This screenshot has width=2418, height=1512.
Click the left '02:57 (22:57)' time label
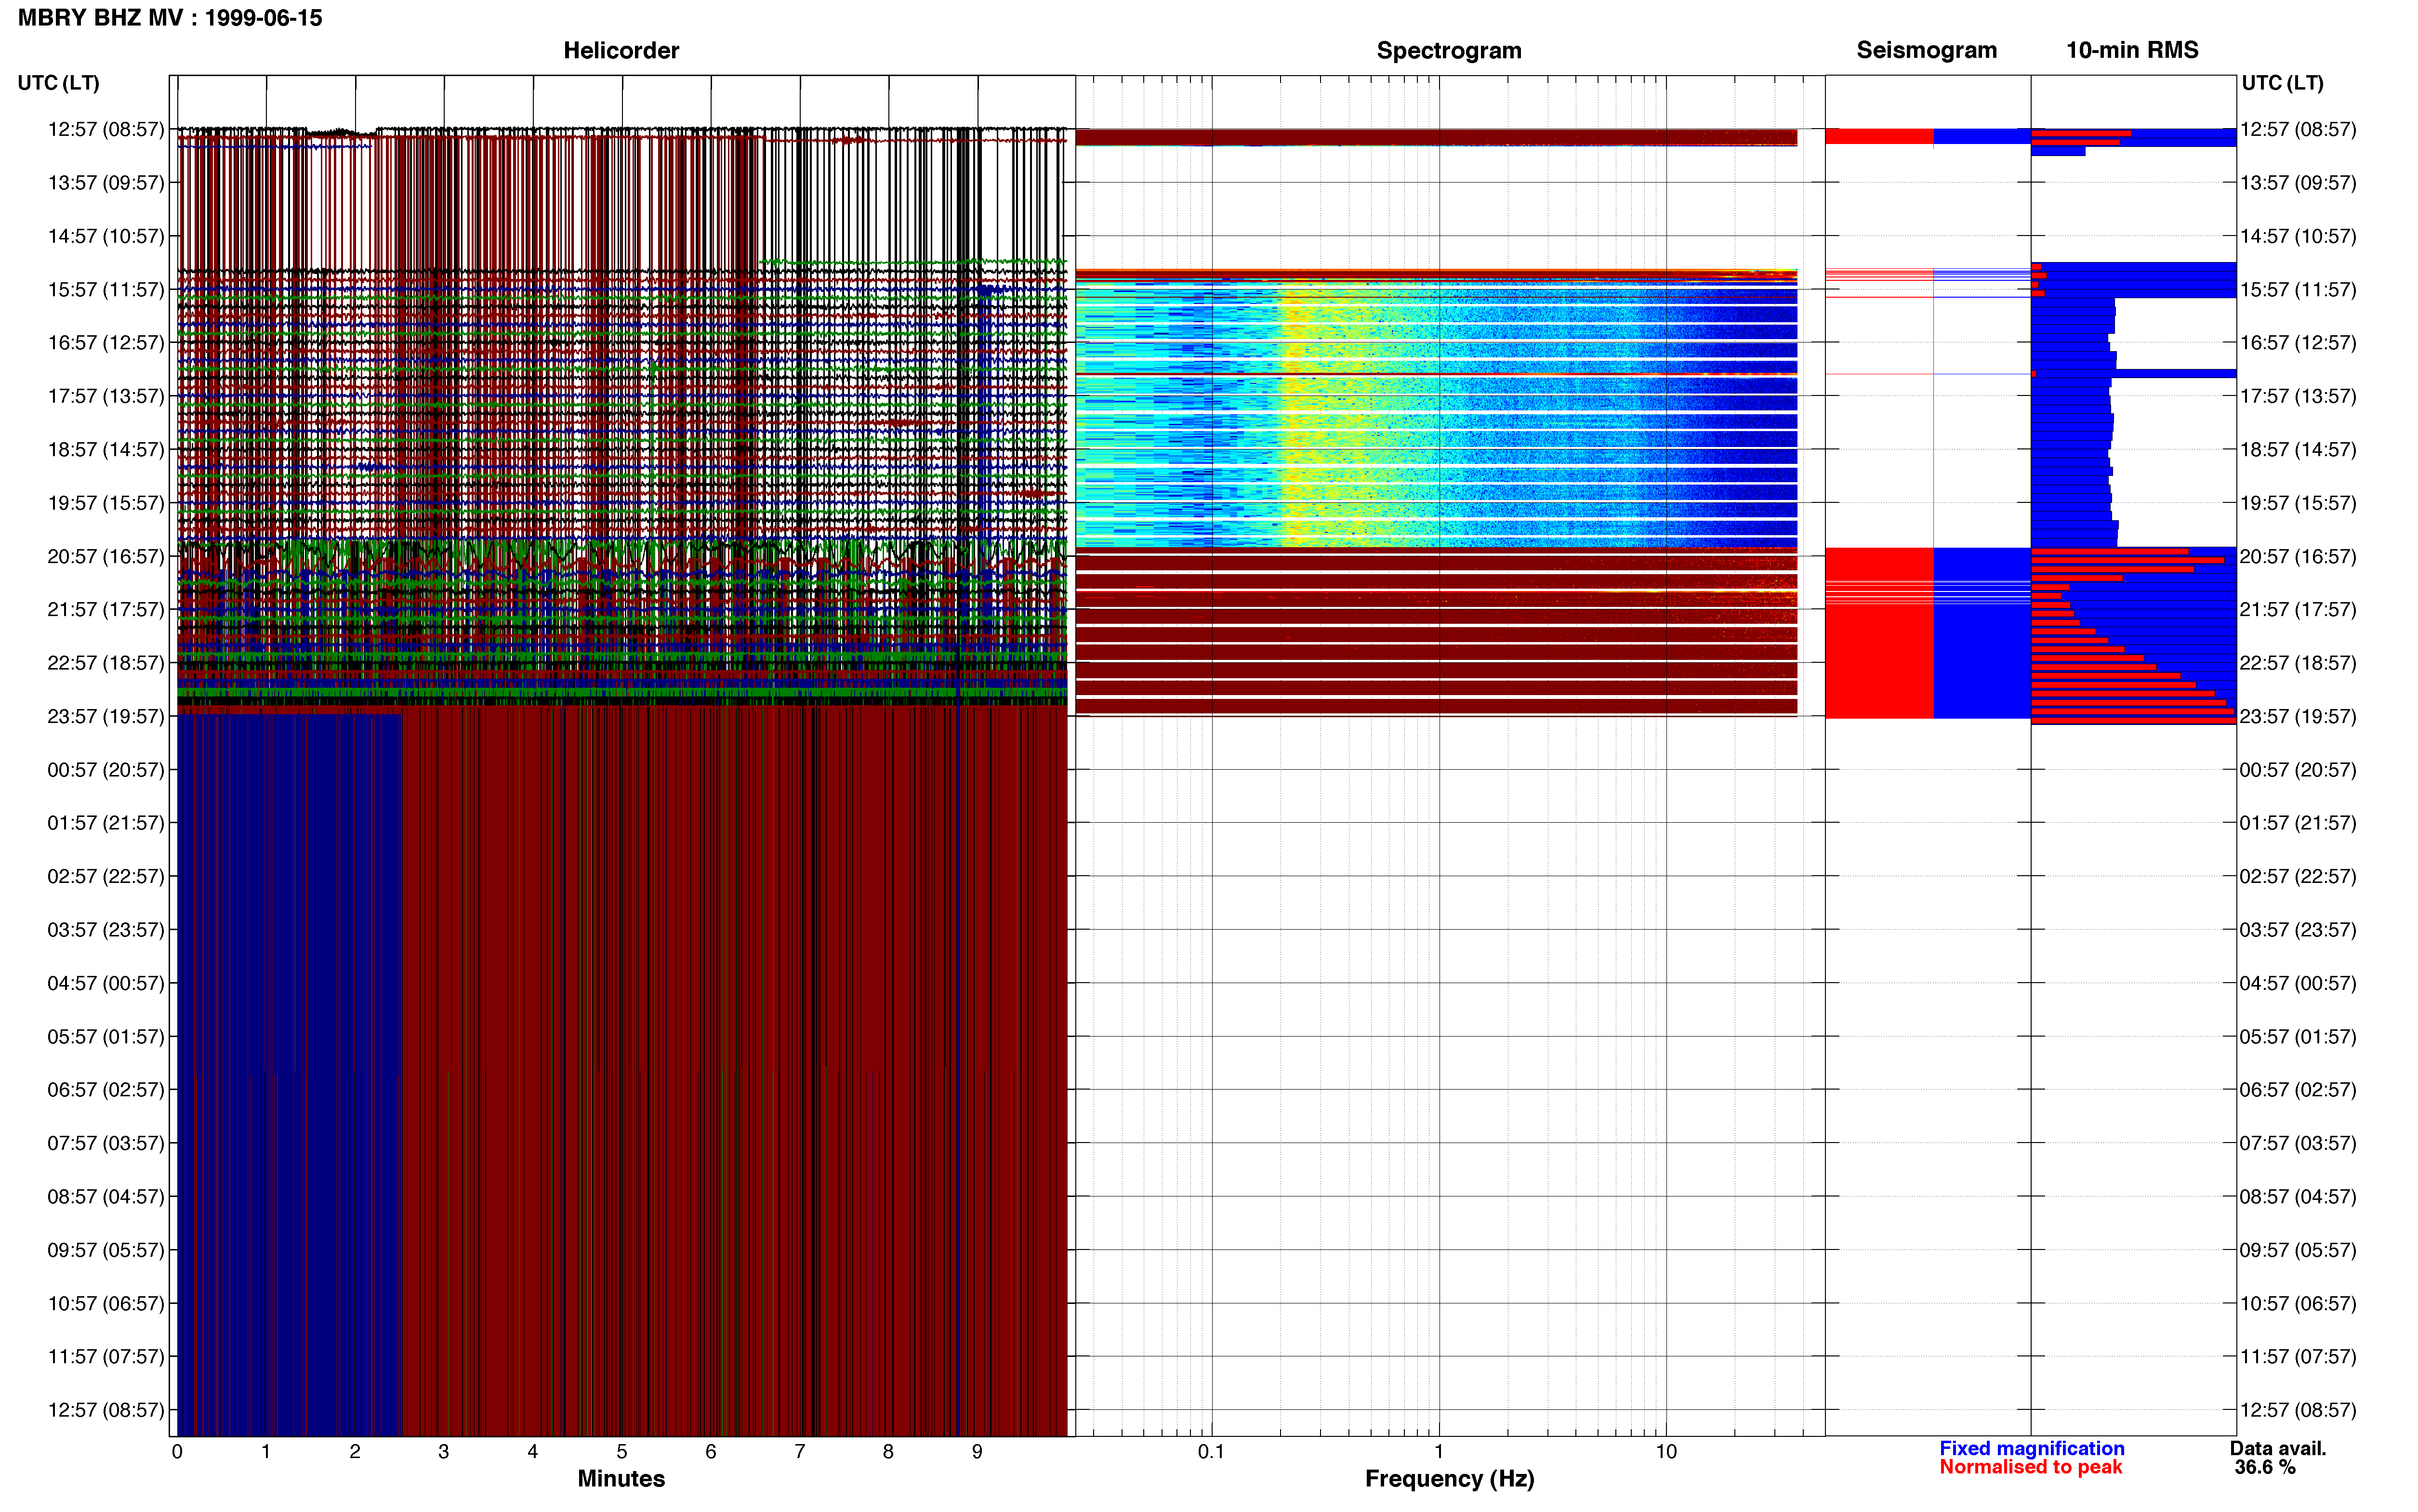coord(106,876)
